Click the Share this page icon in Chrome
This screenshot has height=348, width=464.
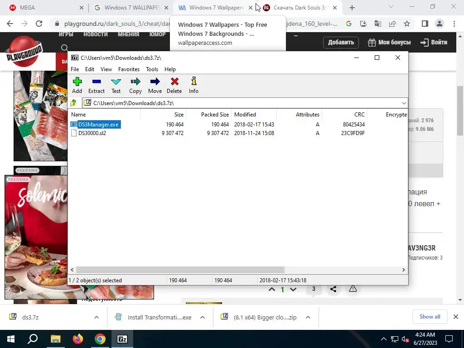392,24
